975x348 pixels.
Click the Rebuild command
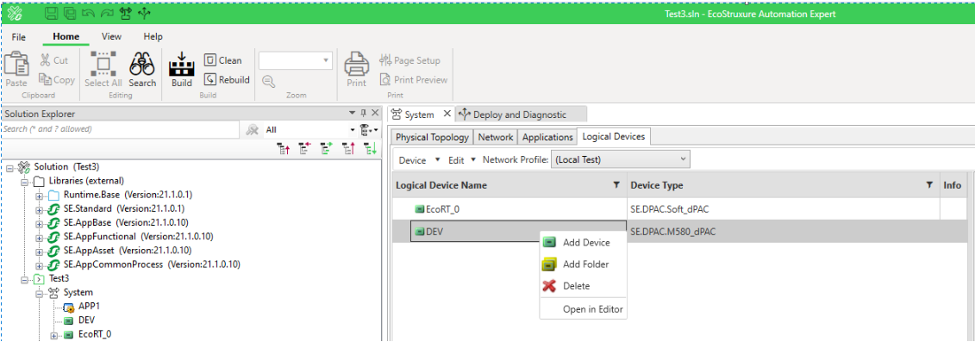coord(227,79)
